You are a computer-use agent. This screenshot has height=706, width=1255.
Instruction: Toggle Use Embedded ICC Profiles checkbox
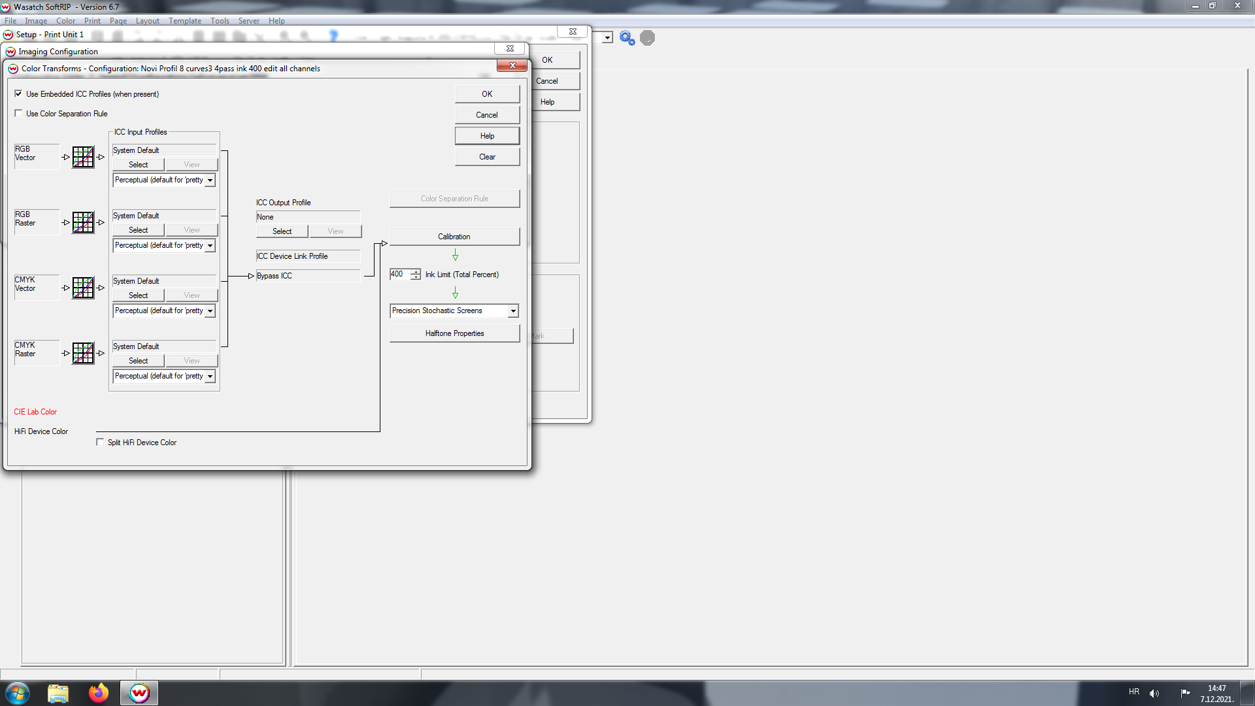tap(18, 93)
